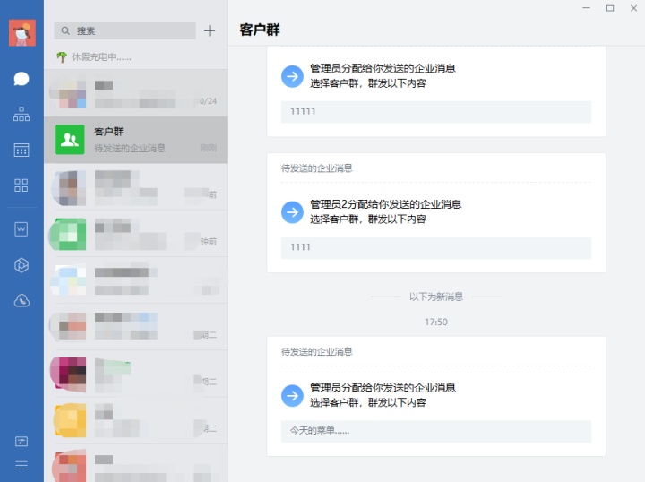The width and height of the screenshot is (645, 482).
Task: Open the Workbench four-squares grid icon
Action: [x=21, y=185]
